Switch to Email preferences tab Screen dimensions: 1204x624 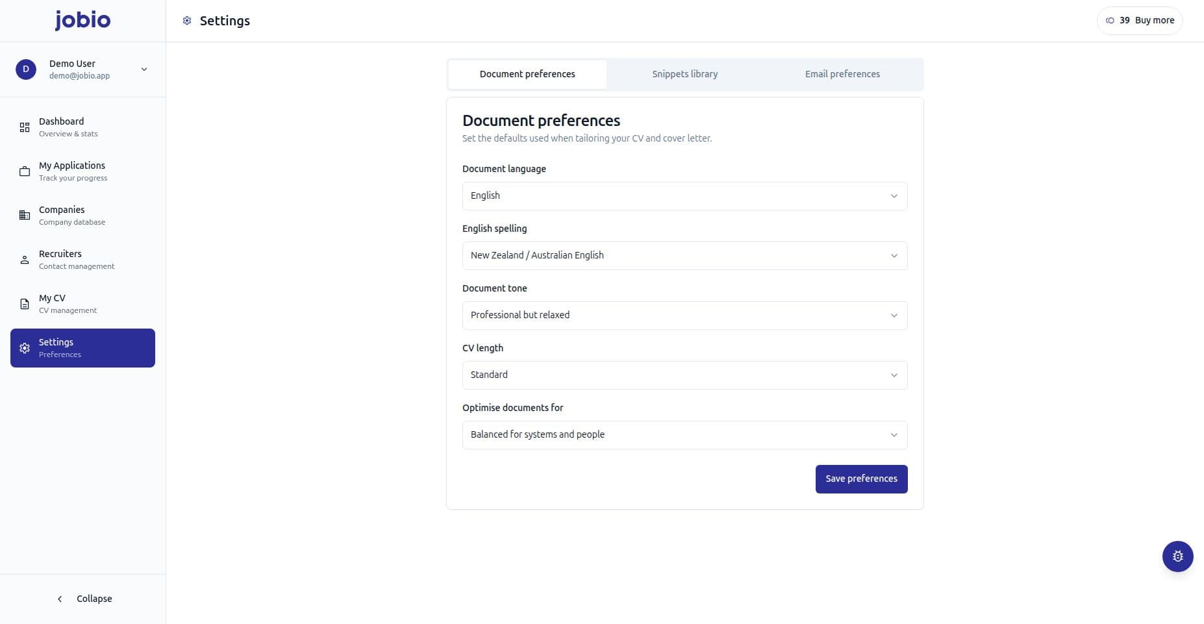[x=842, y=74]
